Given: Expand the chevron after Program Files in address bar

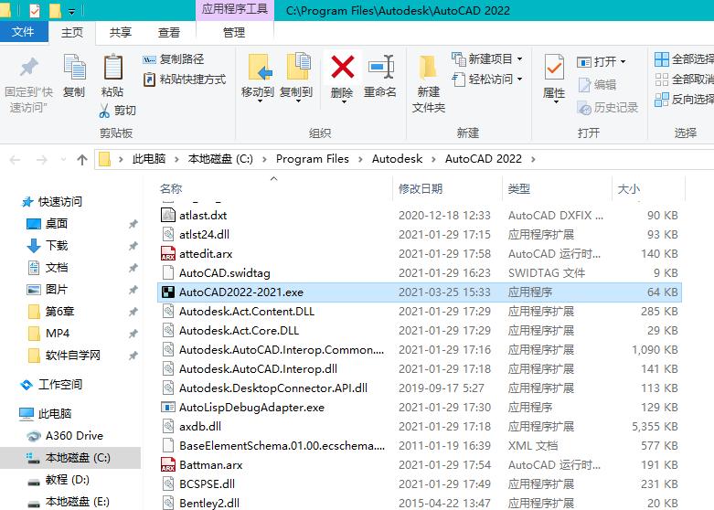Looking at the screenshot, I should pos(360,159).
